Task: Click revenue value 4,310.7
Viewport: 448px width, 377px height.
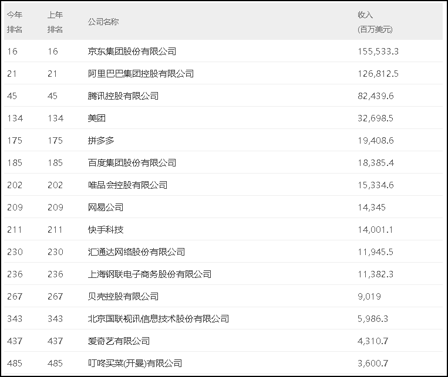Action: tap(373, 341)
